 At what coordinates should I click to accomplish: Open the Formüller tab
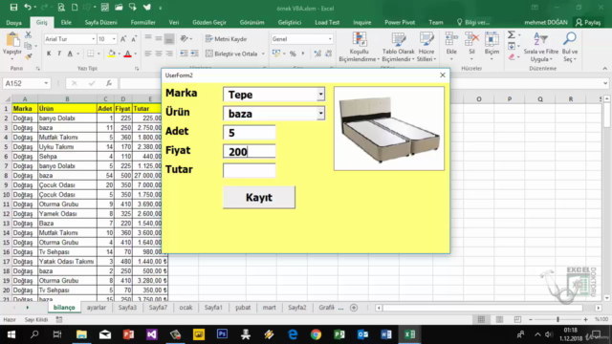point(142,23)
